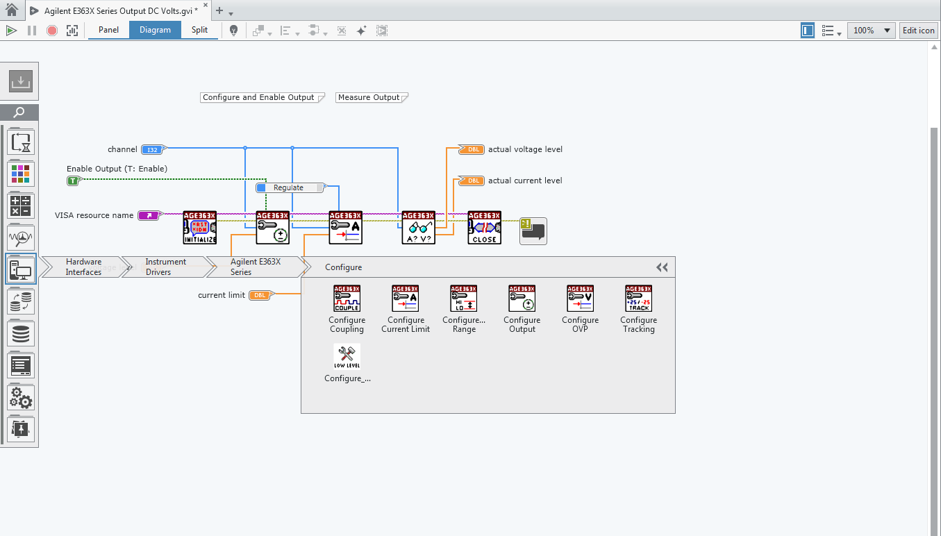Select the Agilent E363X Initialize VI node
941x536 pixels.
click(199, 227)
